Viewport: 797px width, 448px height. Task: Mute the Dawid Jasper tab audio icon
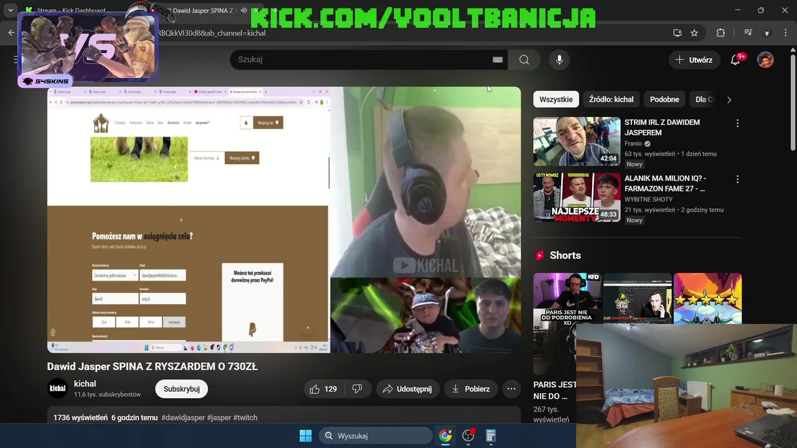coord(243,11)
